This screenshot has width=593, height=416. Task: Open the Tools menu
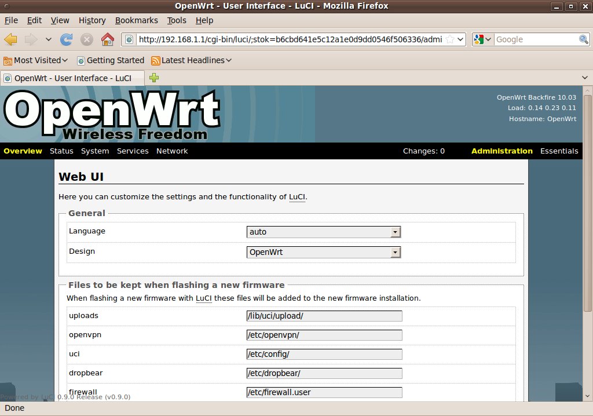point(177,20)
